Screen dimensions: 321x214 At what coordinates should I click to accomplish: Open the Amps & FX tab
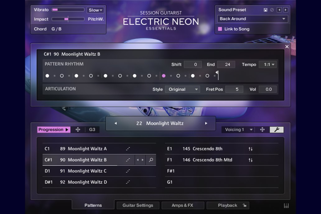[x=182, y=205]
